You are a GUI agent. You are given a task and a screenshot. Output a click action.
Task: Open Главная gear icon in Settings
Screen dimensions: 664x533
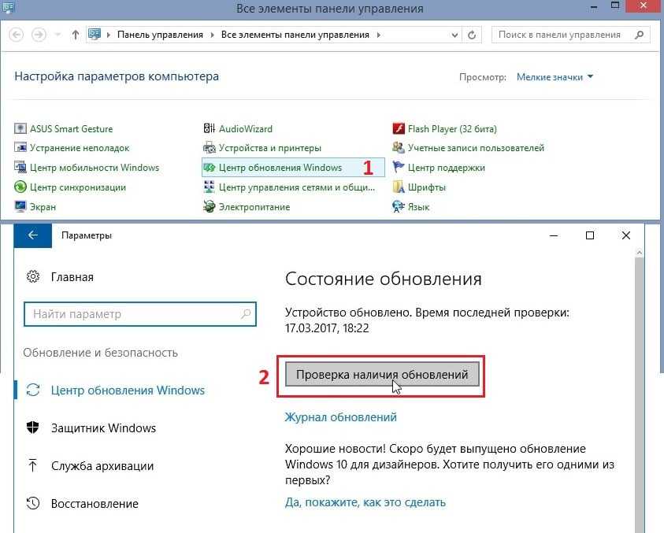33,276
